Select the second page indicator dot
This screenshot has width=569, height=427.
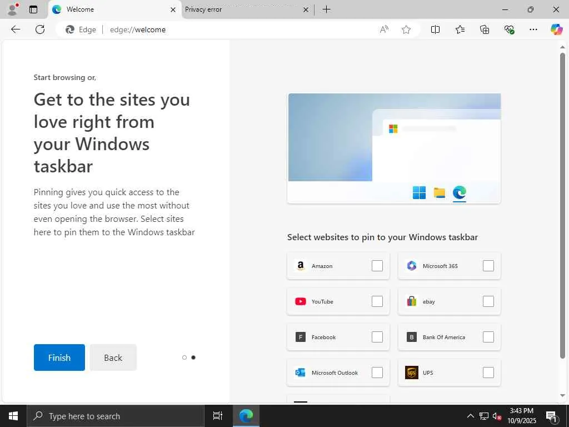193,358
